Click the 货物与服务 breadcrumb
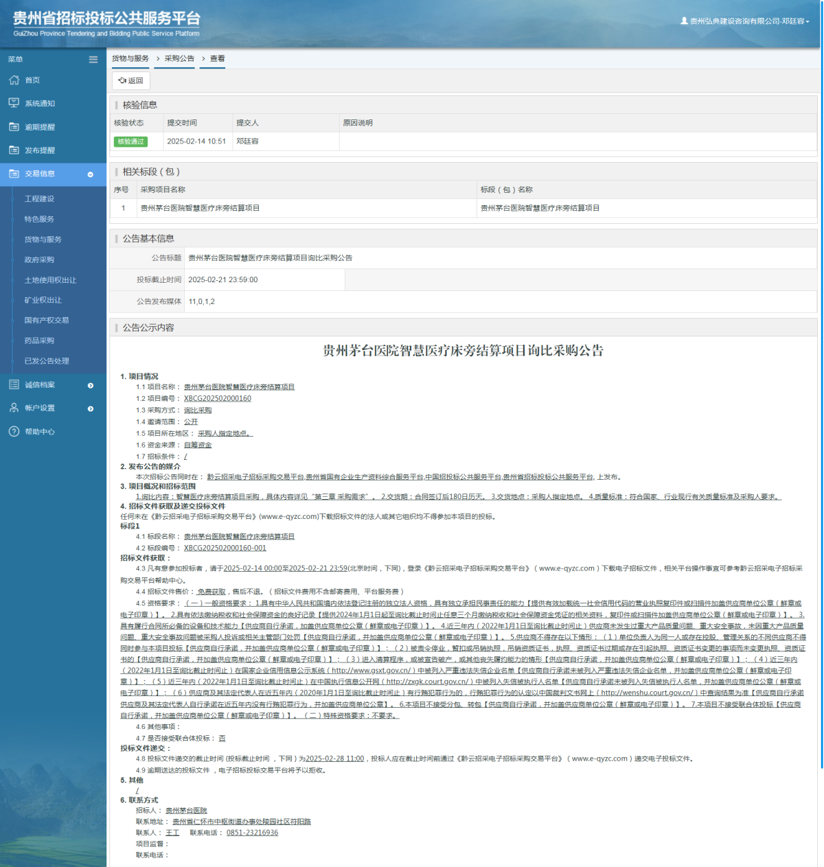824x867 pixels. point(130,59)
